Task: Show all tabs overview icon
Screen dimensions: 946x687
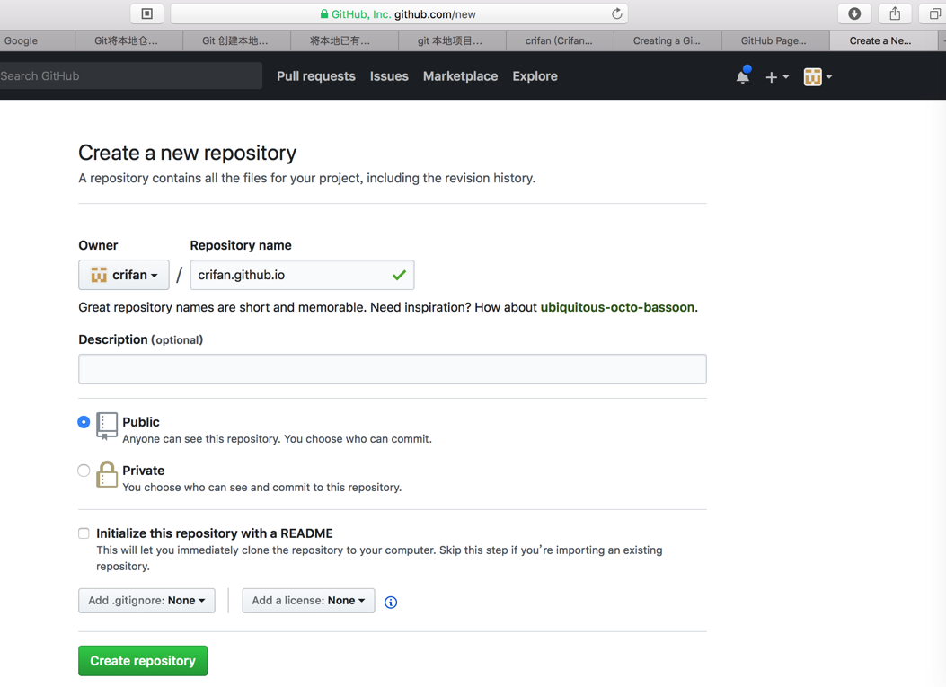Action: pyautogui.click(x=934, y=13)
